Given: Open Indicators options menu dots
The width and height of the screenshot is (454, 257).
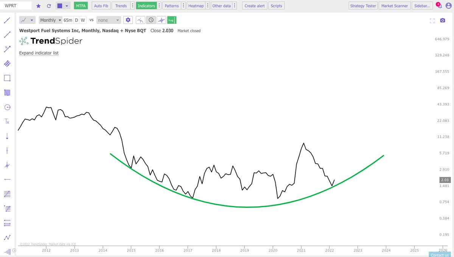Looking at the screenshot, I should point(159,6).
